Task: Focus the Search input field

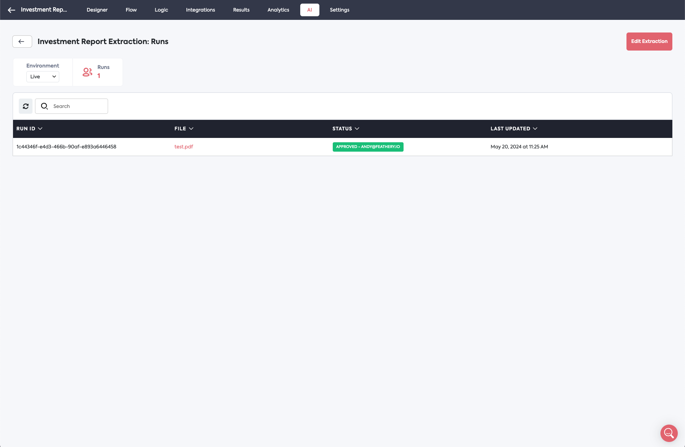Action: (78, 106)
